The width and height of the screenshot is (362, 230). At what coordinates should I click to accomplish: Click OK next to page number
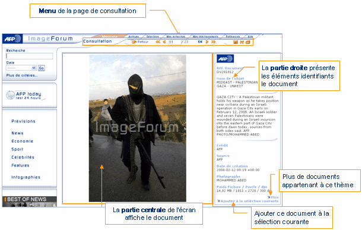tap(200, 42)
